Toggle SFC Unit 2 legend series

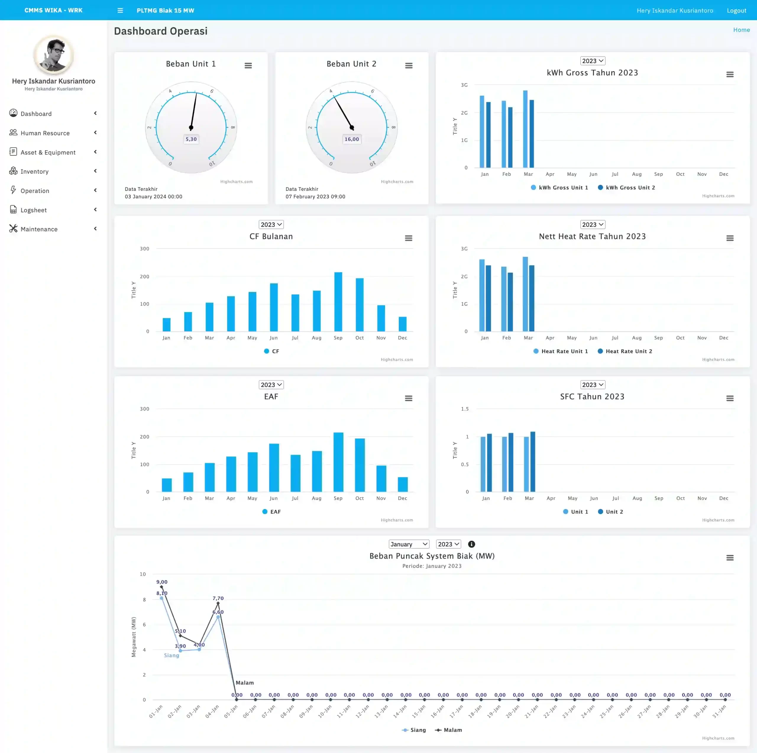click(x=610, y=512)
